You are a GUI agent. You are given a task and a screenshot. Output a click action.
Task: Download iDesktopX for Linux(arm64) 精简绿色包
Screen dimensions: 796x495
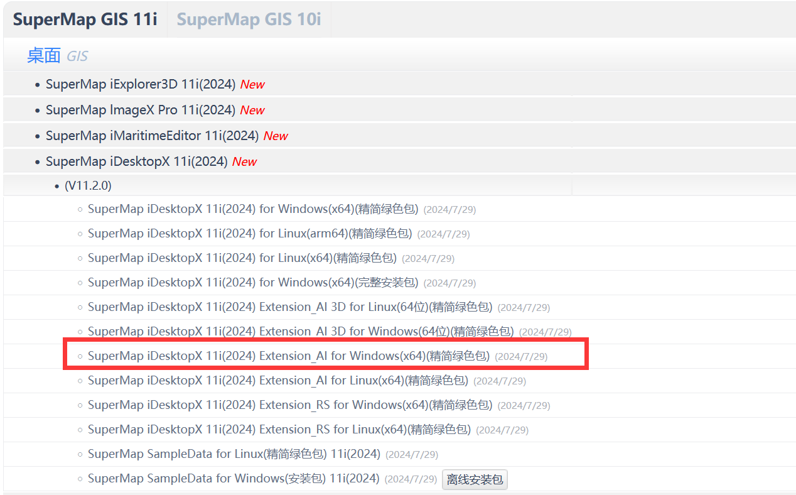point(250,233)
